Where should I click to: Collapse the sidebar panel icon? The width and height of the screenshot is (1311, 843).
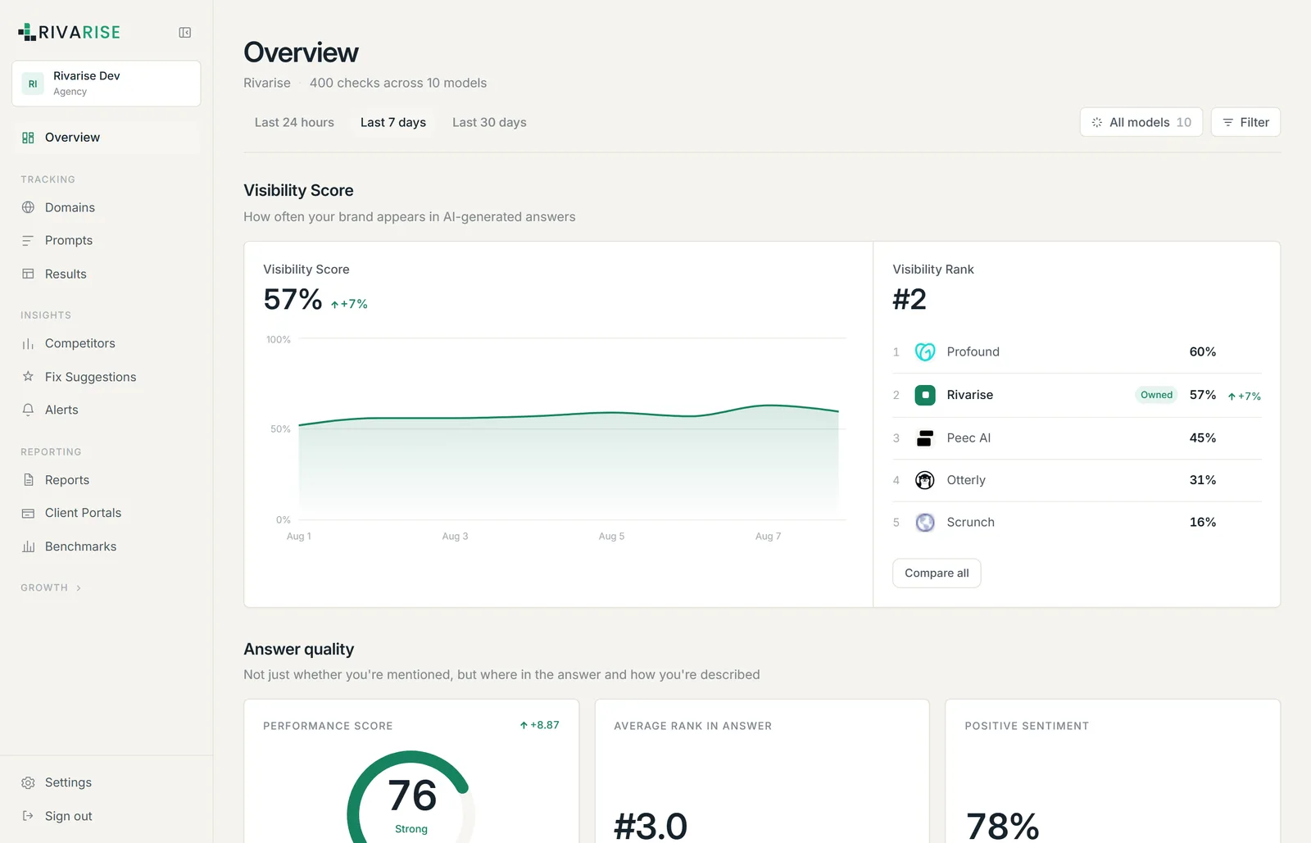[185, 33]
